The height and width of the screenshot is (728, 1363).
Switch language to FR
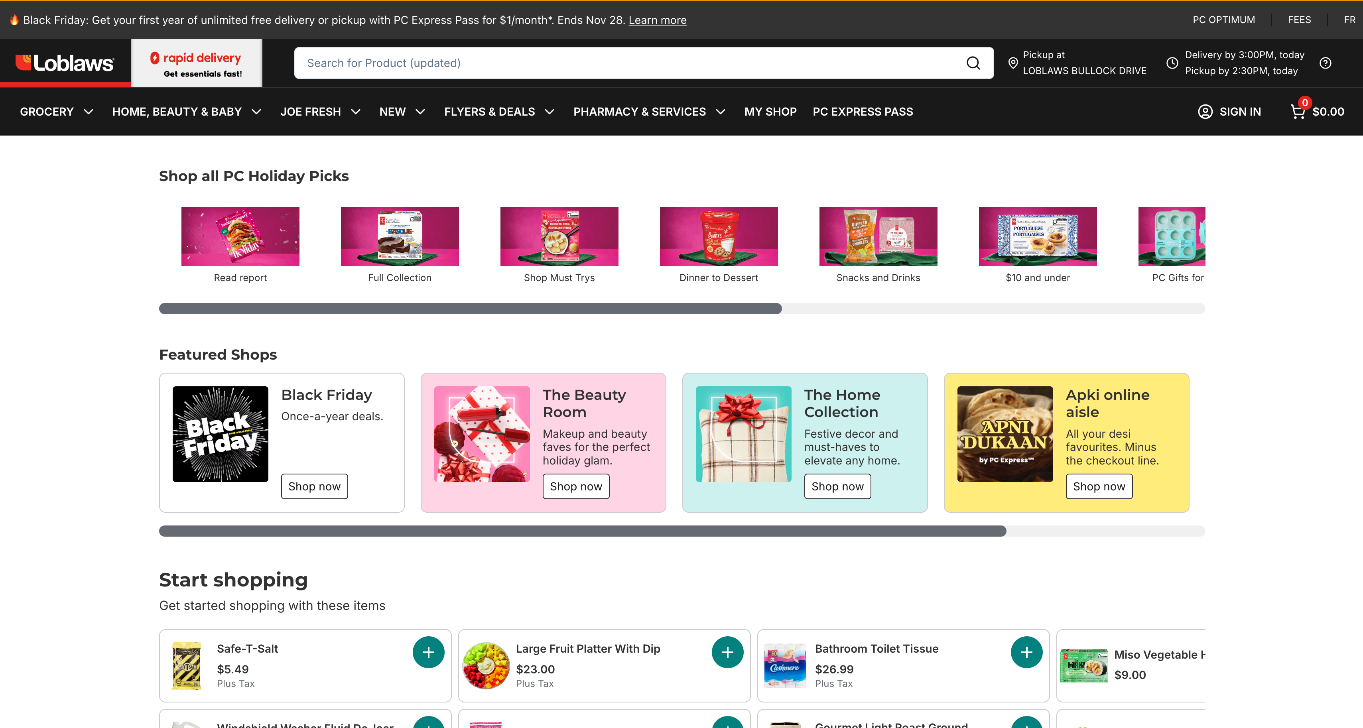coord(1350,20)
